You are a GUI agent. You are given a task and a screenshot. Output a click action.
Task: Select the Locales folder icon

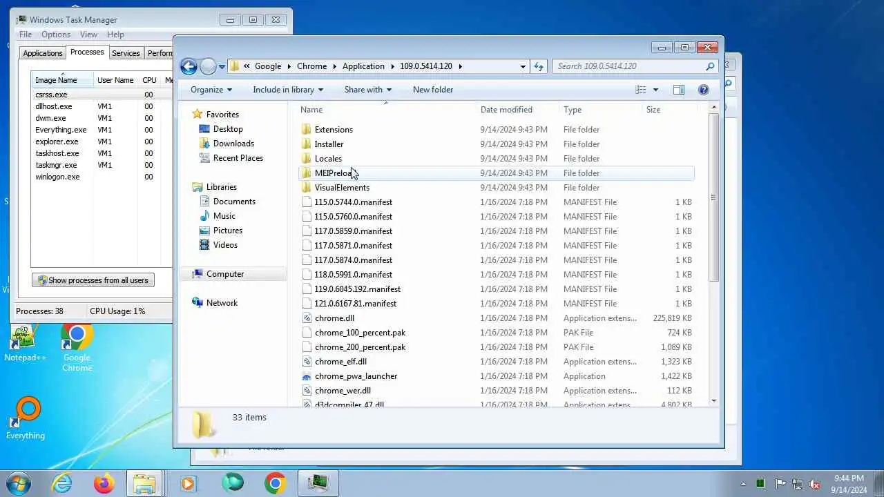click(307, 159)
